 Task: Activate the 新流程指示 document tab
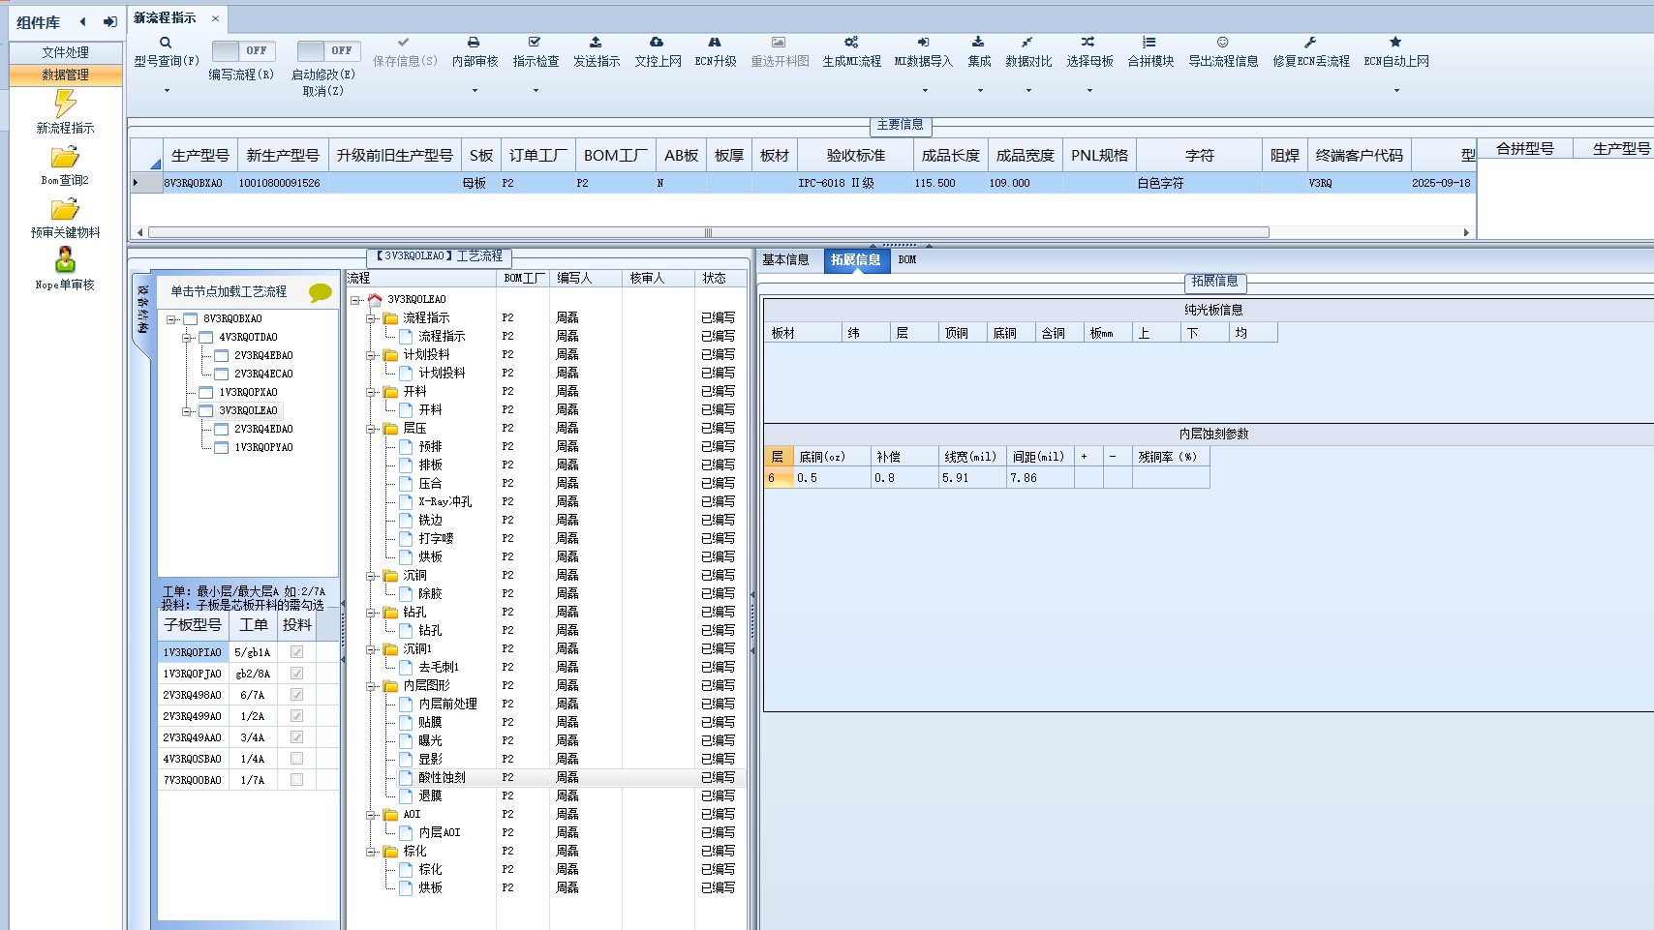point(165,18)
